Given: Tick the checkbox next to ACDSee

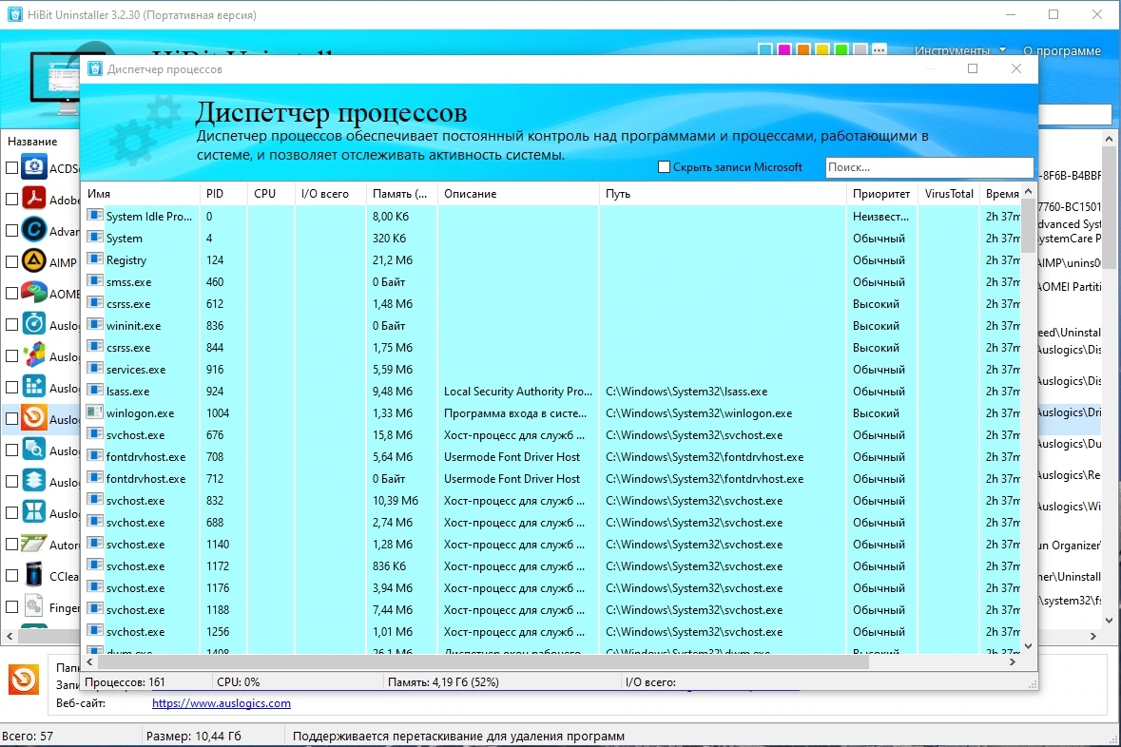Looking at the screenshot, I should [x=11, y=168].
